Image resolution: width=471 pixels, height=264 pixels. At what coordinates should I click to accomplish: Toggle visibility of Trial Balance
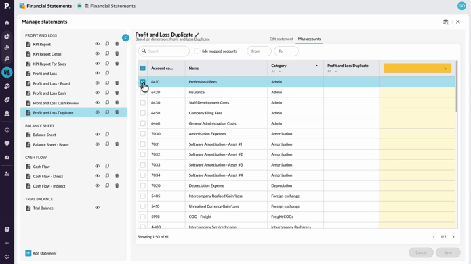pyautogui.click(x=98, y=208)
